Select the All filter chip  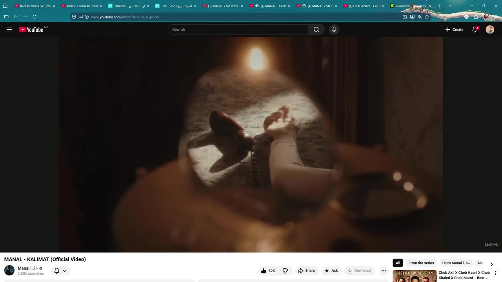click(398, 263)
